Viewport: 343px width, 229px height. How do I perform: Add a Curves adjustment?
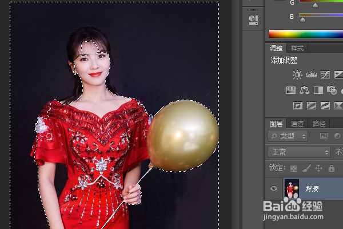click(x=325, y=75)
